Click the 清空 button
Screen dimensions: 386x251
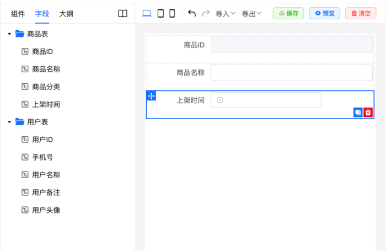point(361,13)
